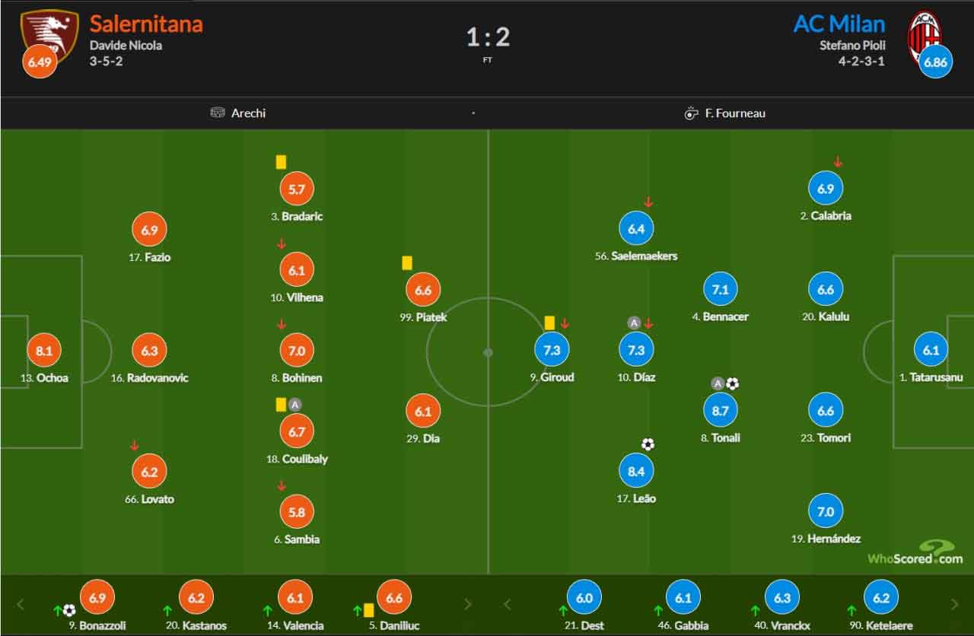The width and height of the screenshot is (974, 636).
Task: Show more Salernitana substitutes with right chevron
Action: click(467, 605)
